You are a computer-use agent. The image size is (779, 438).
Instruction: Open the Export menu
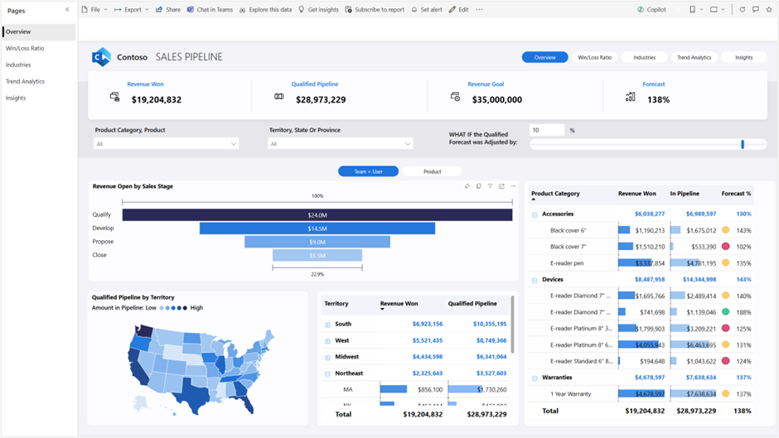(x=132, y=9)
